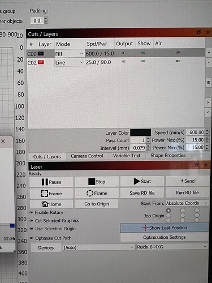Screen dimensions: 212x283
Task: Click the Pause laser button
Action: click(51, 182)
